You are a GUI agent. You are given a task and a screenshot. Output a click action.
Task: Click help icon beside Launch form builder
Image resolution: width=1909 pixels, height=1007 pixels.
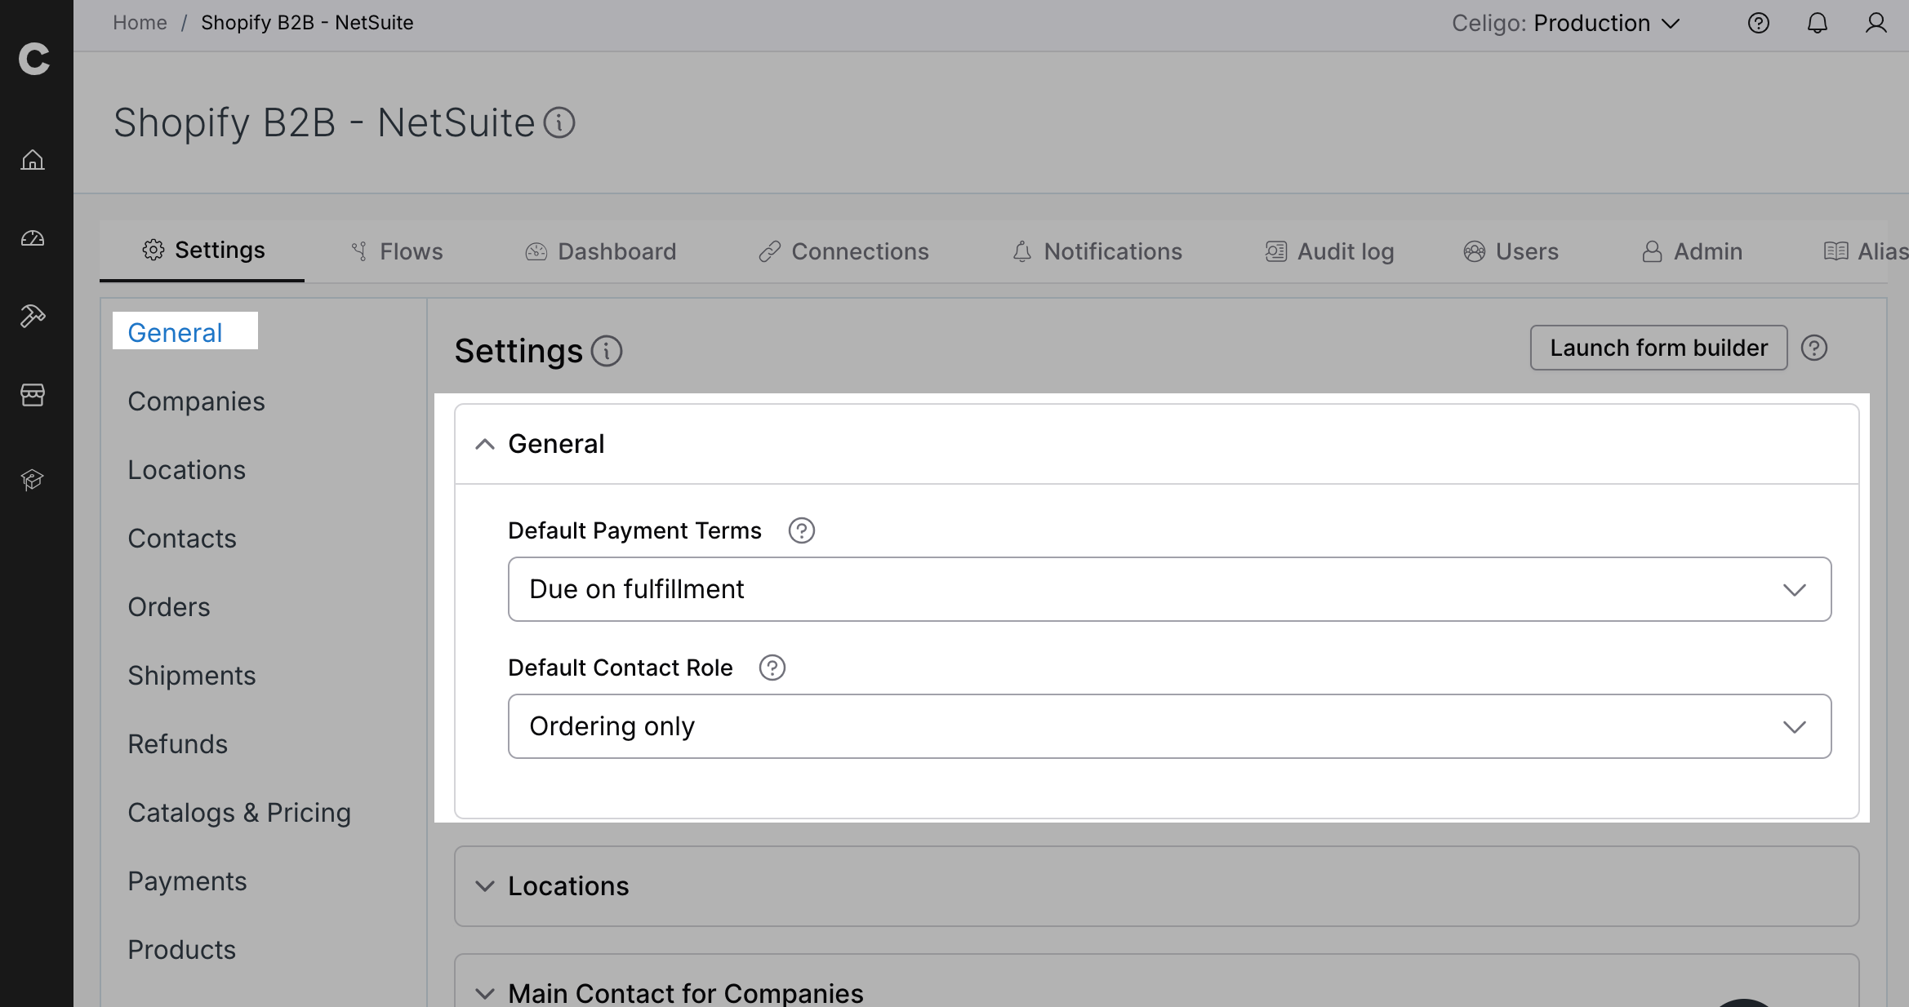(x=1814, y=348)
